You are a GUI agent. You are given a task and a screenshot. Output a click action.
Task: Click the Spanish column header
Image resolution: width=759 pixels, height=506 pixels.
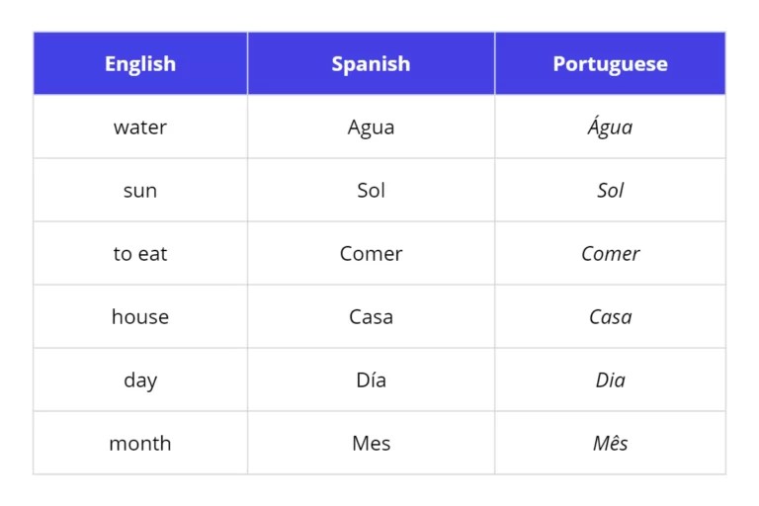coord(371,64)
